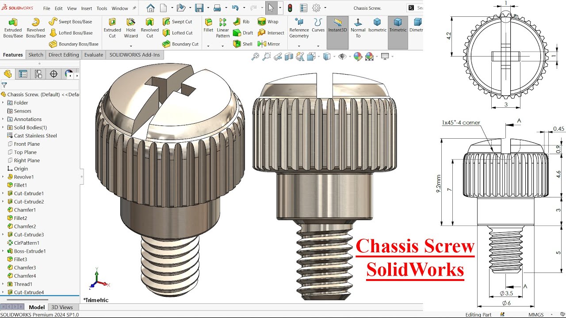This screenshot has width=566, height=318.
Task: Click the Zoom to Fit icon
Action: tap(255, 56)
